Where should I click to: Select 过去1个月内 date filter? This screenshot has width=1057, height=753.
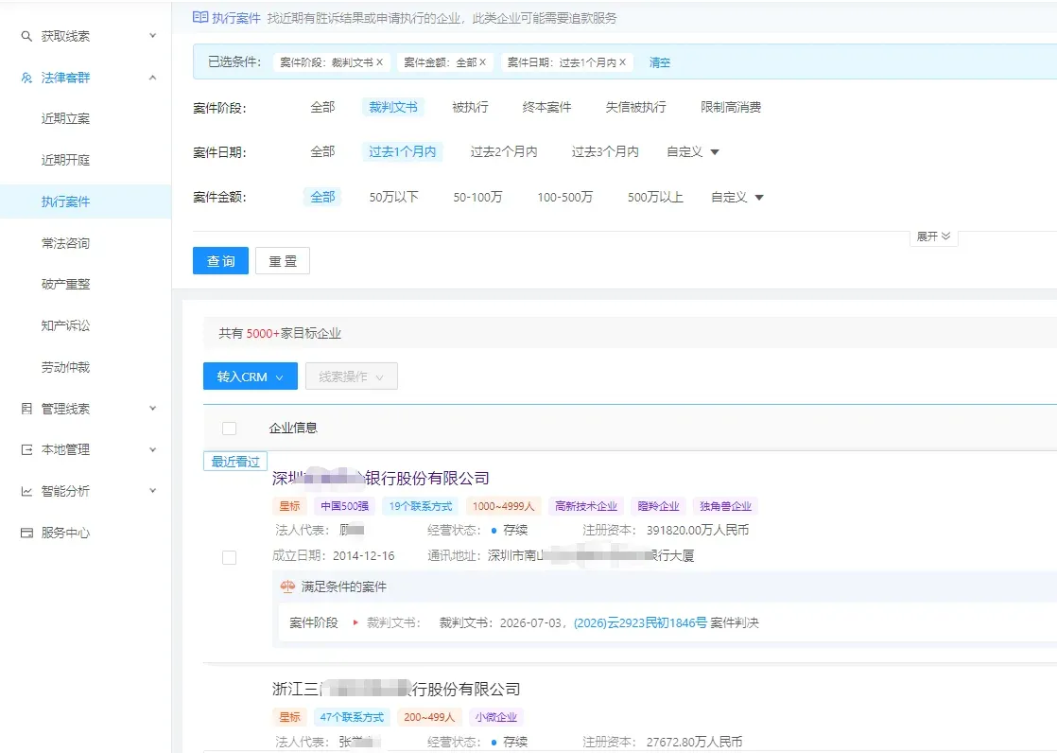click(402, 151)
